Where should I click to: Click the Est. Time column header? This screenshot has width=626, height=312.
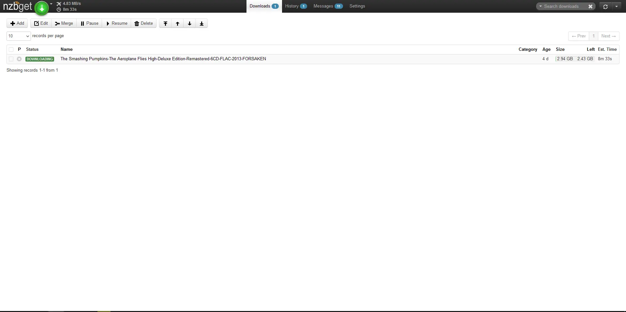[x=607, y=50]
